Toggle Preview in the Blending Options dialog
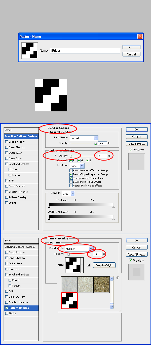The image size is (151, 345). click(x=131, y=150)
